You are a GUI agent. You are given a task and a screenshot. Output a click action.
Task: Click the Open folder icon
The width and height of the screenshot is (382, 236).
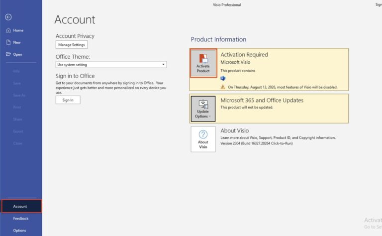tap(8, 54)
